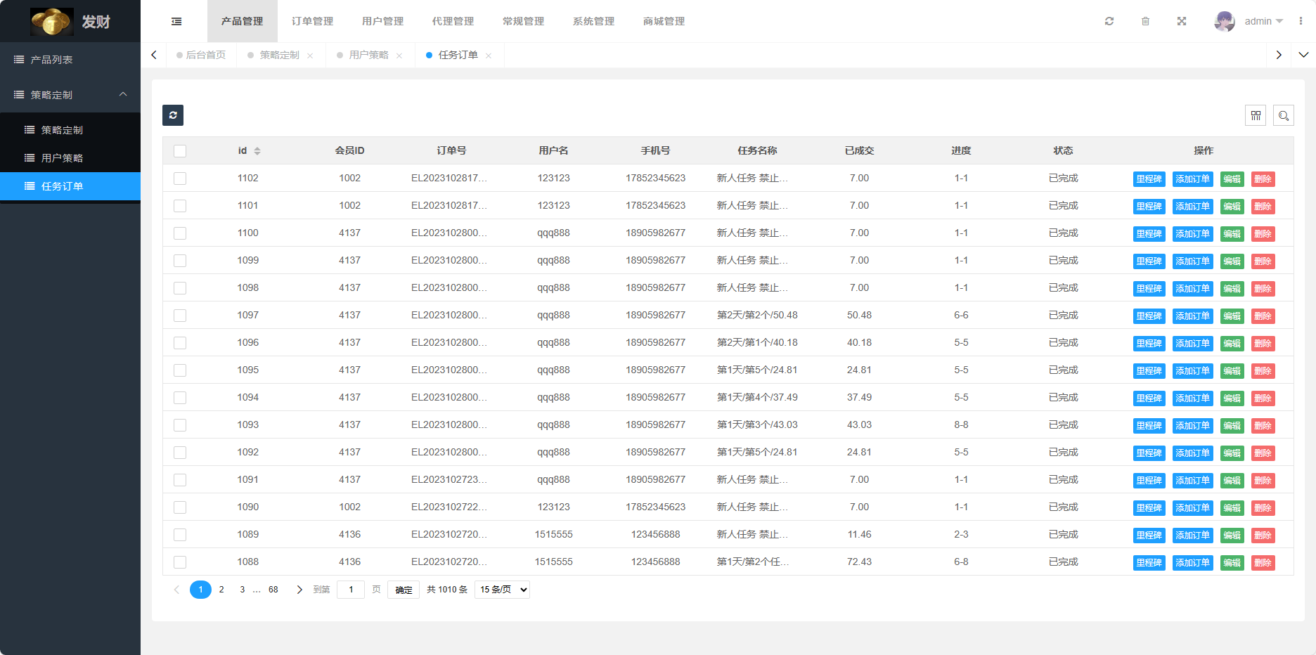Click 删除 for order id 1088
This screenshot has height=655, width=1316.
(1263, 563)
